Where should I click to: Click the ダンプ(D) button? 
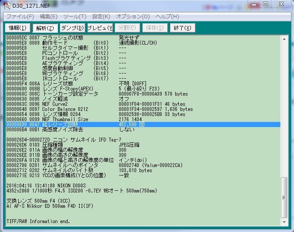coord(72,28)
